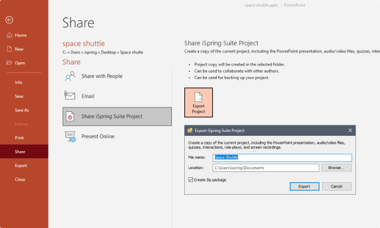Click the Location path field

coord(266,168)
